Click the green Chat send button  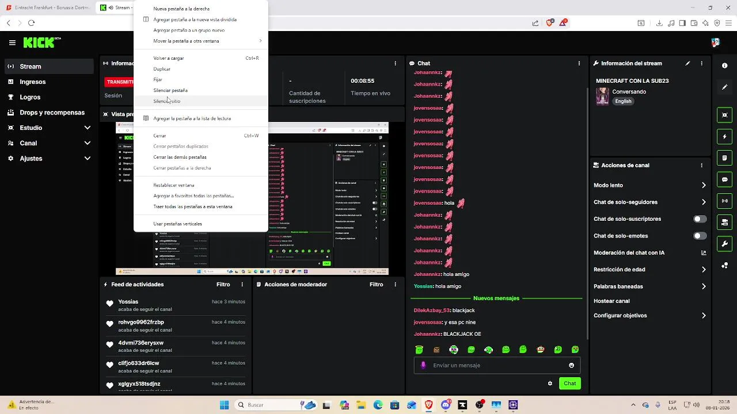tap(569, 384)
